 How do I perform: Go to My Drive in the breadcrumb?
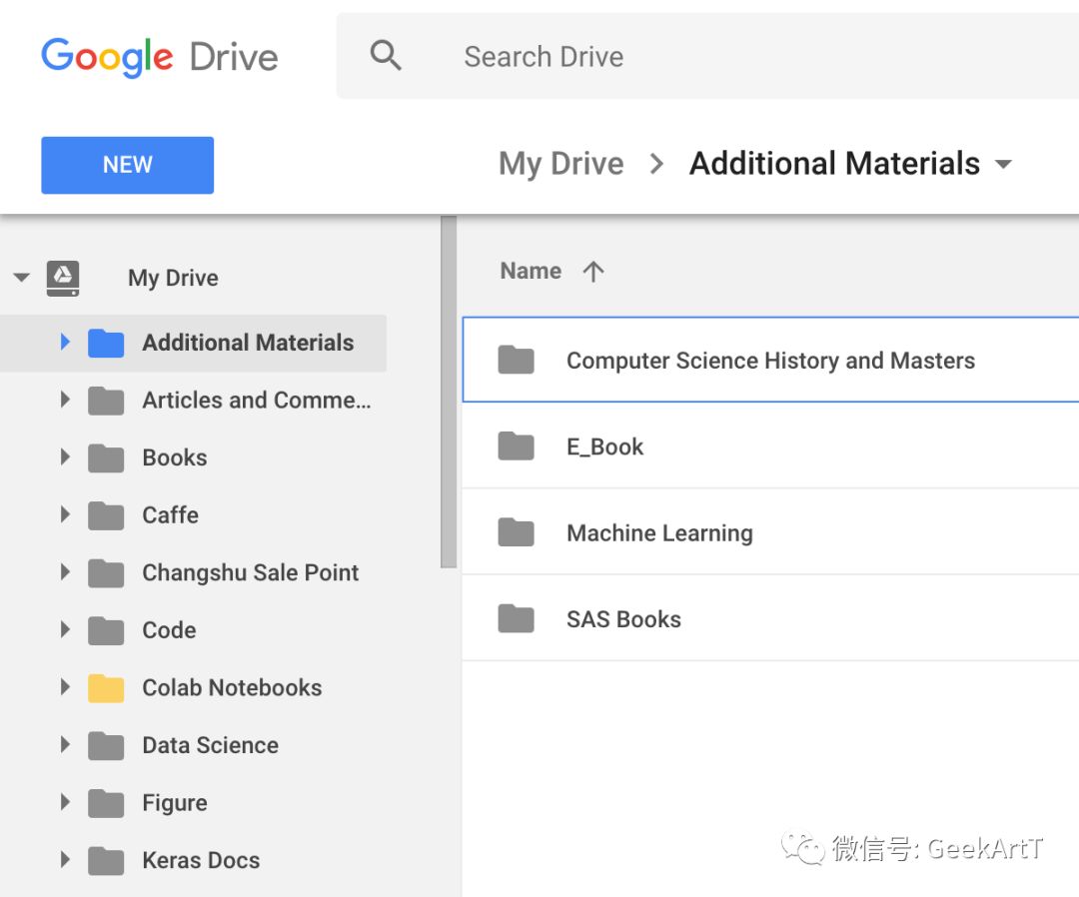(x=560, y=164)
